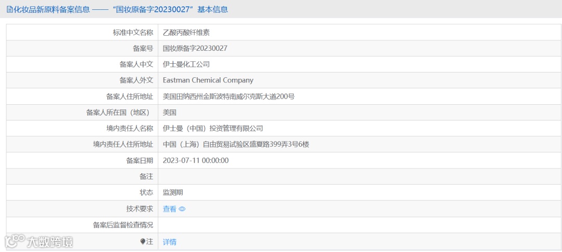The width and height of the screenshot is (562, 252).
Task: Select the value 伊士曼（中国）投资管理有限公司
Action: (x=213, y=129)
